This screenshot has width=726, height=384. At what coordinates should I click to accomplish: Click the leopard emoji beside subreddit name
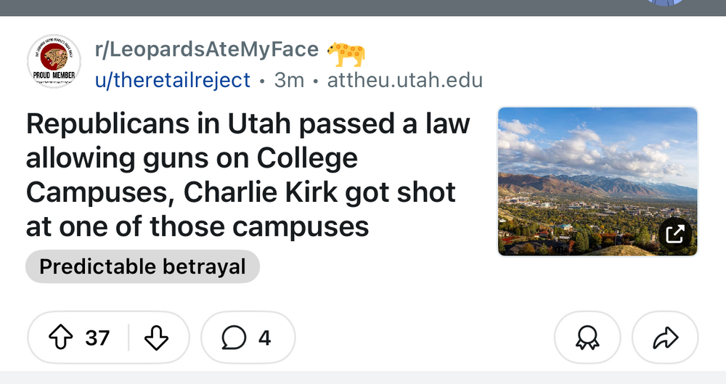pyautogui.click(x=346, y=52)
